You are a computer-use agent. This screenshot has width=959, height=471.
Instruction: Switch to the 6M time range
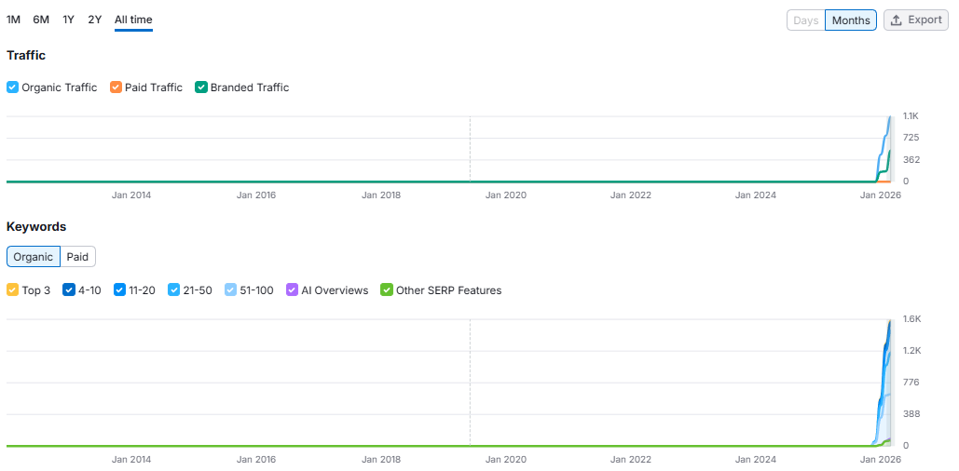click(41, 20)
